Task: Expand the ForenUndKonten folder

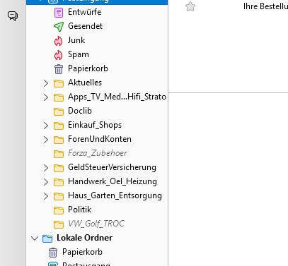Action: (46, 140)
